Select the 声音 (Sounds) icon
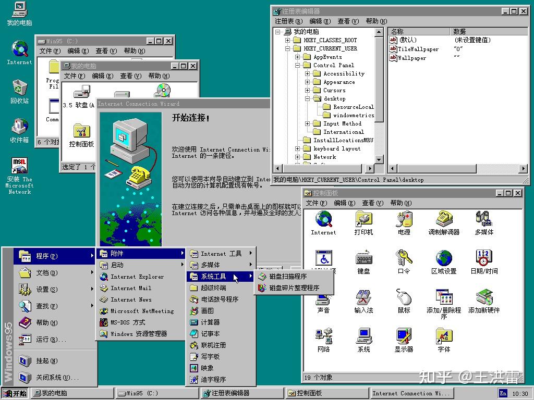534x400 pixels. click(x=324, y=299)
